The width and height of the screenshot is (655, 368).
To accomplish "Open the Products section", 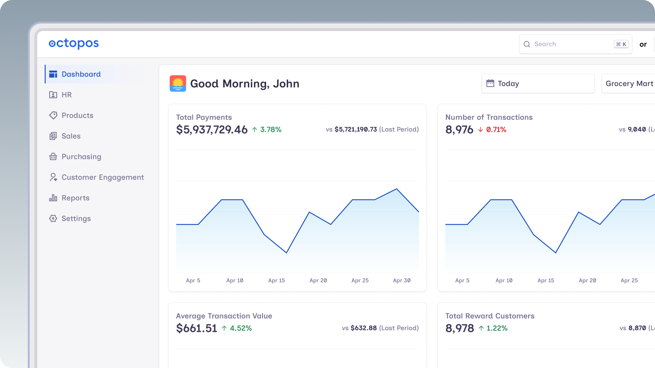I will tap(95, 116).
